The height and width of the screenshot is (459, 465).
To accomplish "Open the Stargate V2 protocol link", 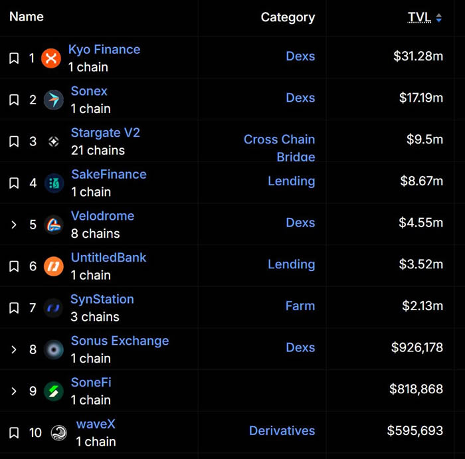I will pos(105,133).
